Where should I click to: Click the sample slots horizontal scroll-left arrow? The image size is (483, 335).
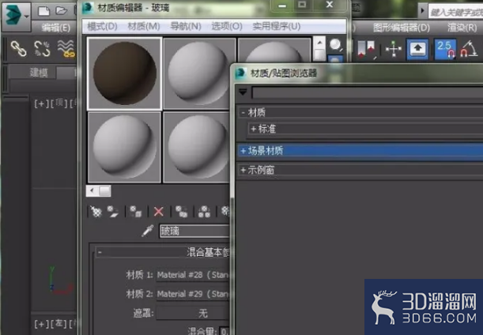tap(92, 191)
